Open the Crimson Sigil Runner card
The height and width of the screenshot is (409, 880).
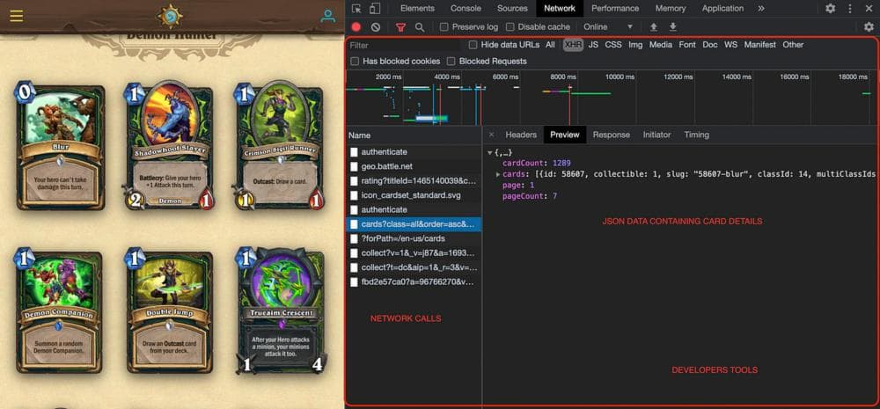tap(278, 147)
